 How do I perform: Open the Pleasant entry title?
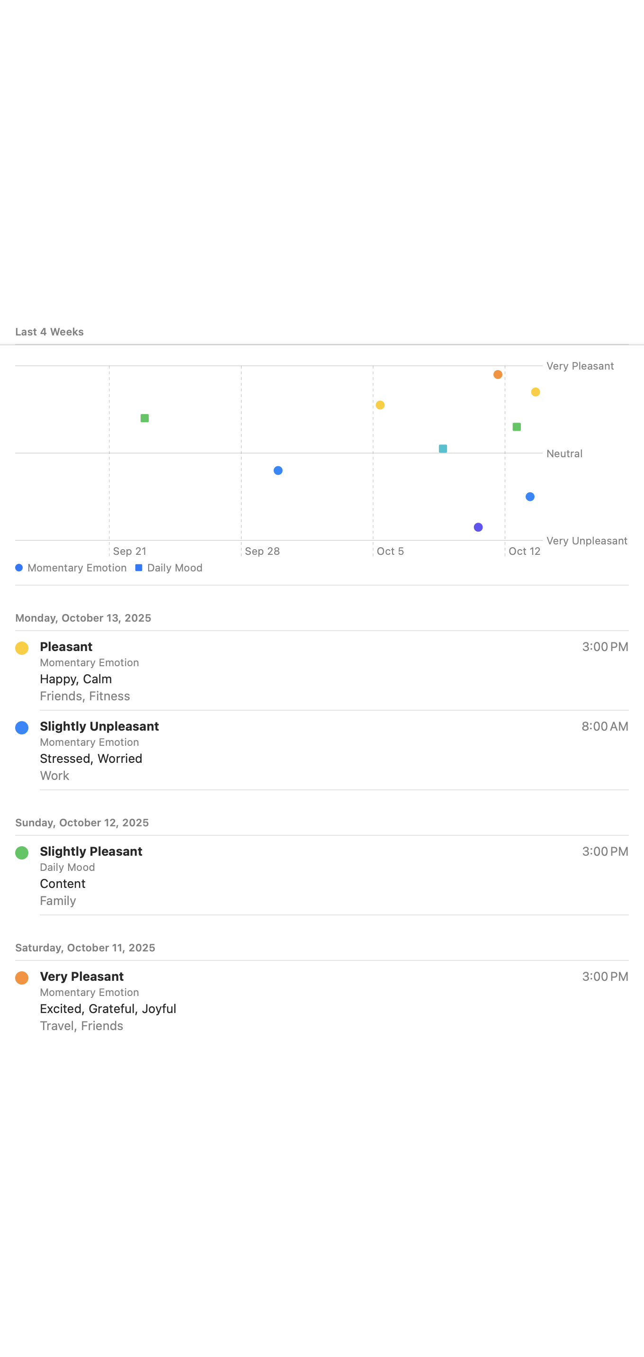click(x=66, y=647)
